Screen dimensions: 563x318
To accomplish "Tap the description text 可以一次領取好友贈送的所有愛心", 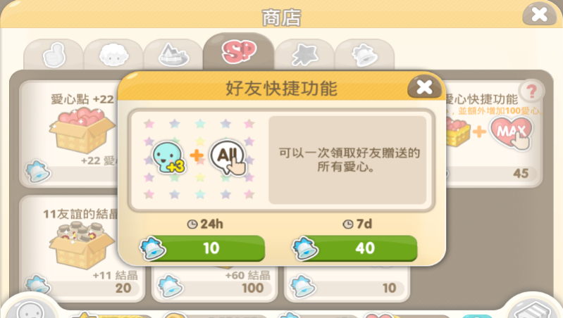I will [349, 160].
